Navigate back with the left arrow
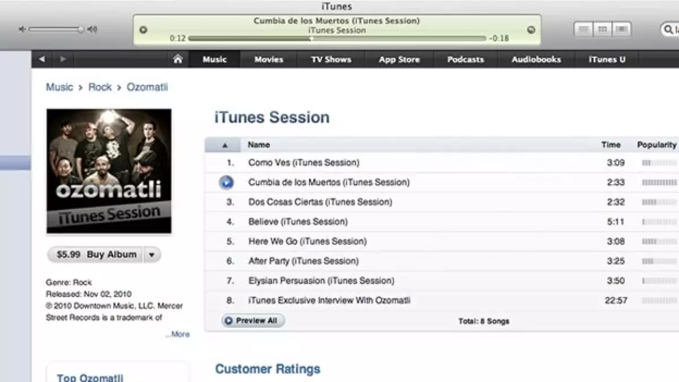Viewport: 679px width, 382px height. pyautogui.click(x=42, y=59)
